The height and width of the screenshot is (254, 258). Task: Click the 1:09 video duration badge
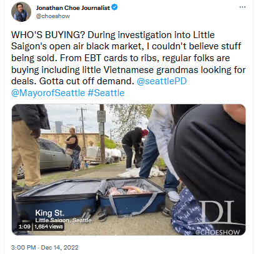[x=24, y=227]
